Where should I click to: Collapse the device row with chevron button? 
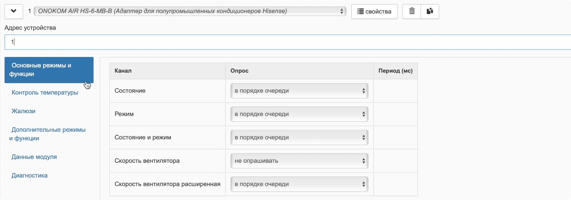click(x=14, y=11)
